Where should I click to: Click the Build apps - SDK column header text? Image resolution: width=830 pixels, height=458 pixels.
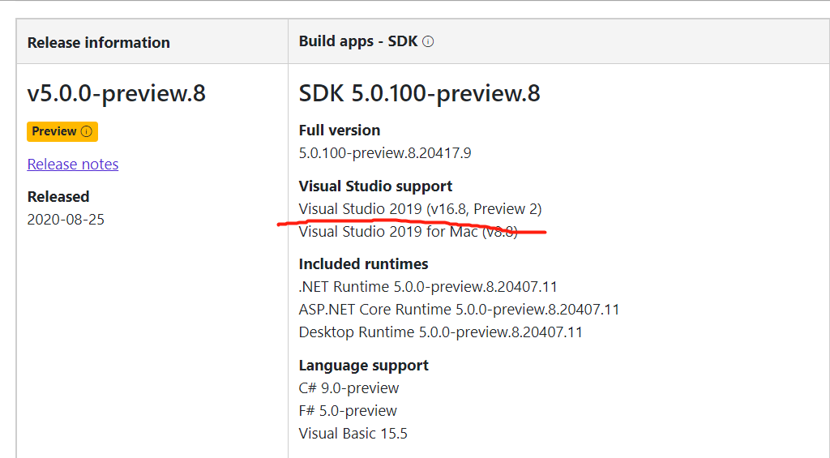(x=358, y=41)
